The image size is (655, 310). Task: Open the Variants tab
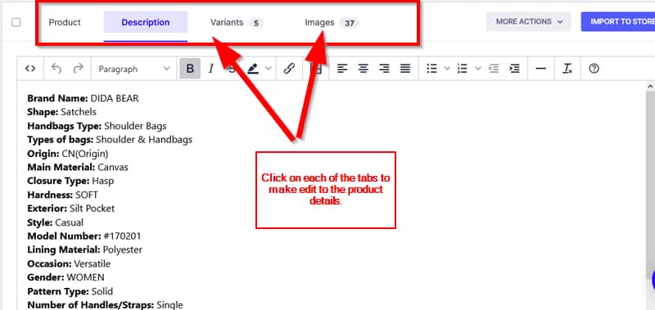coord(237,23)
